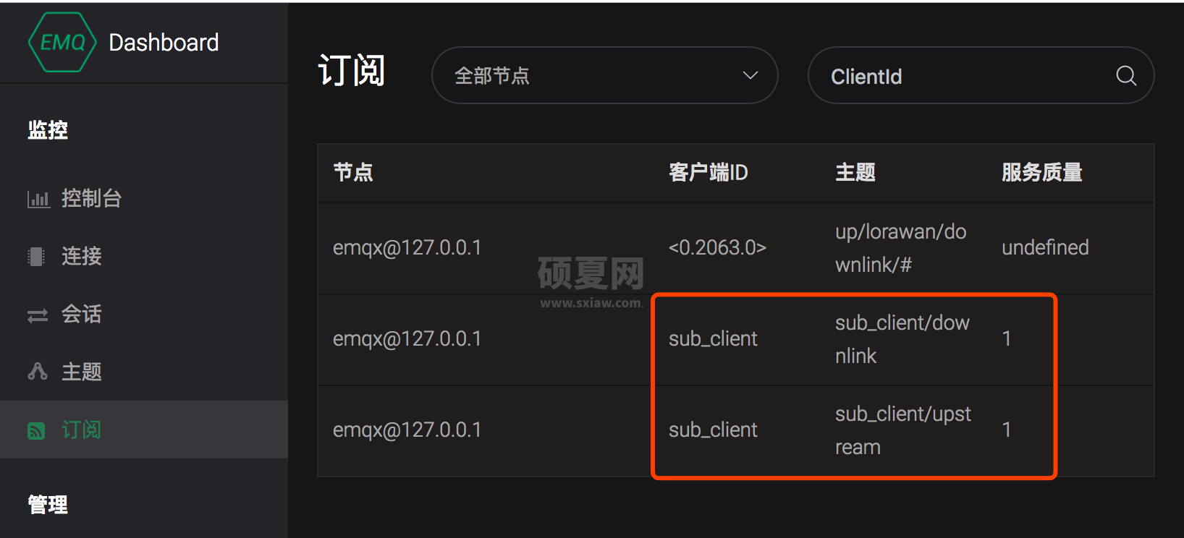The height and width of the screenshot is (538, 1184).
Task: Click the 节点 column header
Action: (353, 172)
